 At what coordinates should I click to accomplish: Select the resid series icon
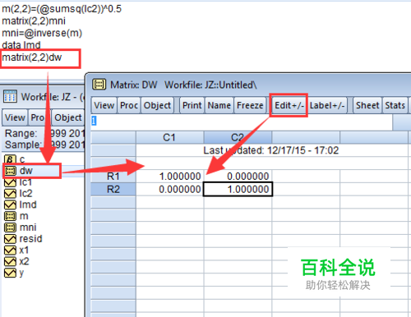click(x=11, y=239)
